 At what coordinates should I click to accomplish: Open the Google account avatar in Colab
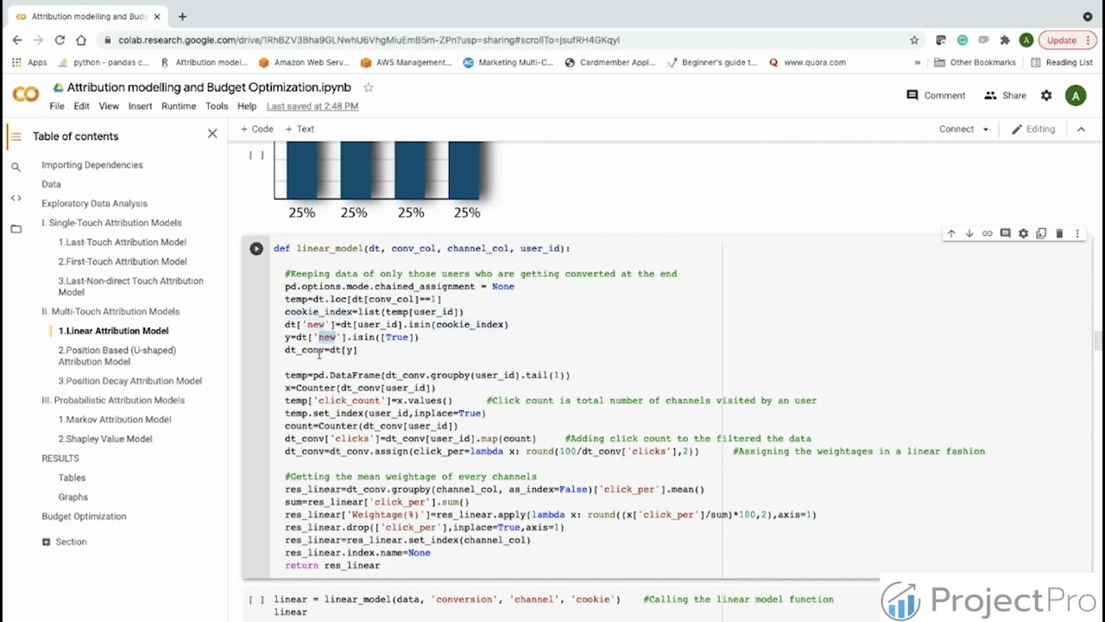tap(1076, 96)
